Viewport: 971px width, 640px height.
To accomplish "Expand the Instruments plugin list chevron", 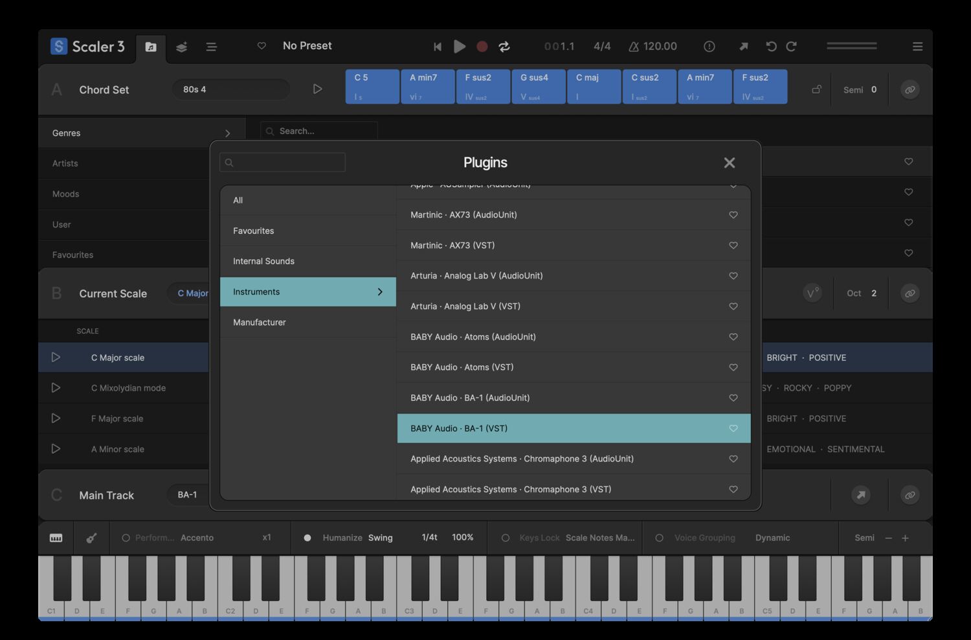I will (x=380, y=291).
